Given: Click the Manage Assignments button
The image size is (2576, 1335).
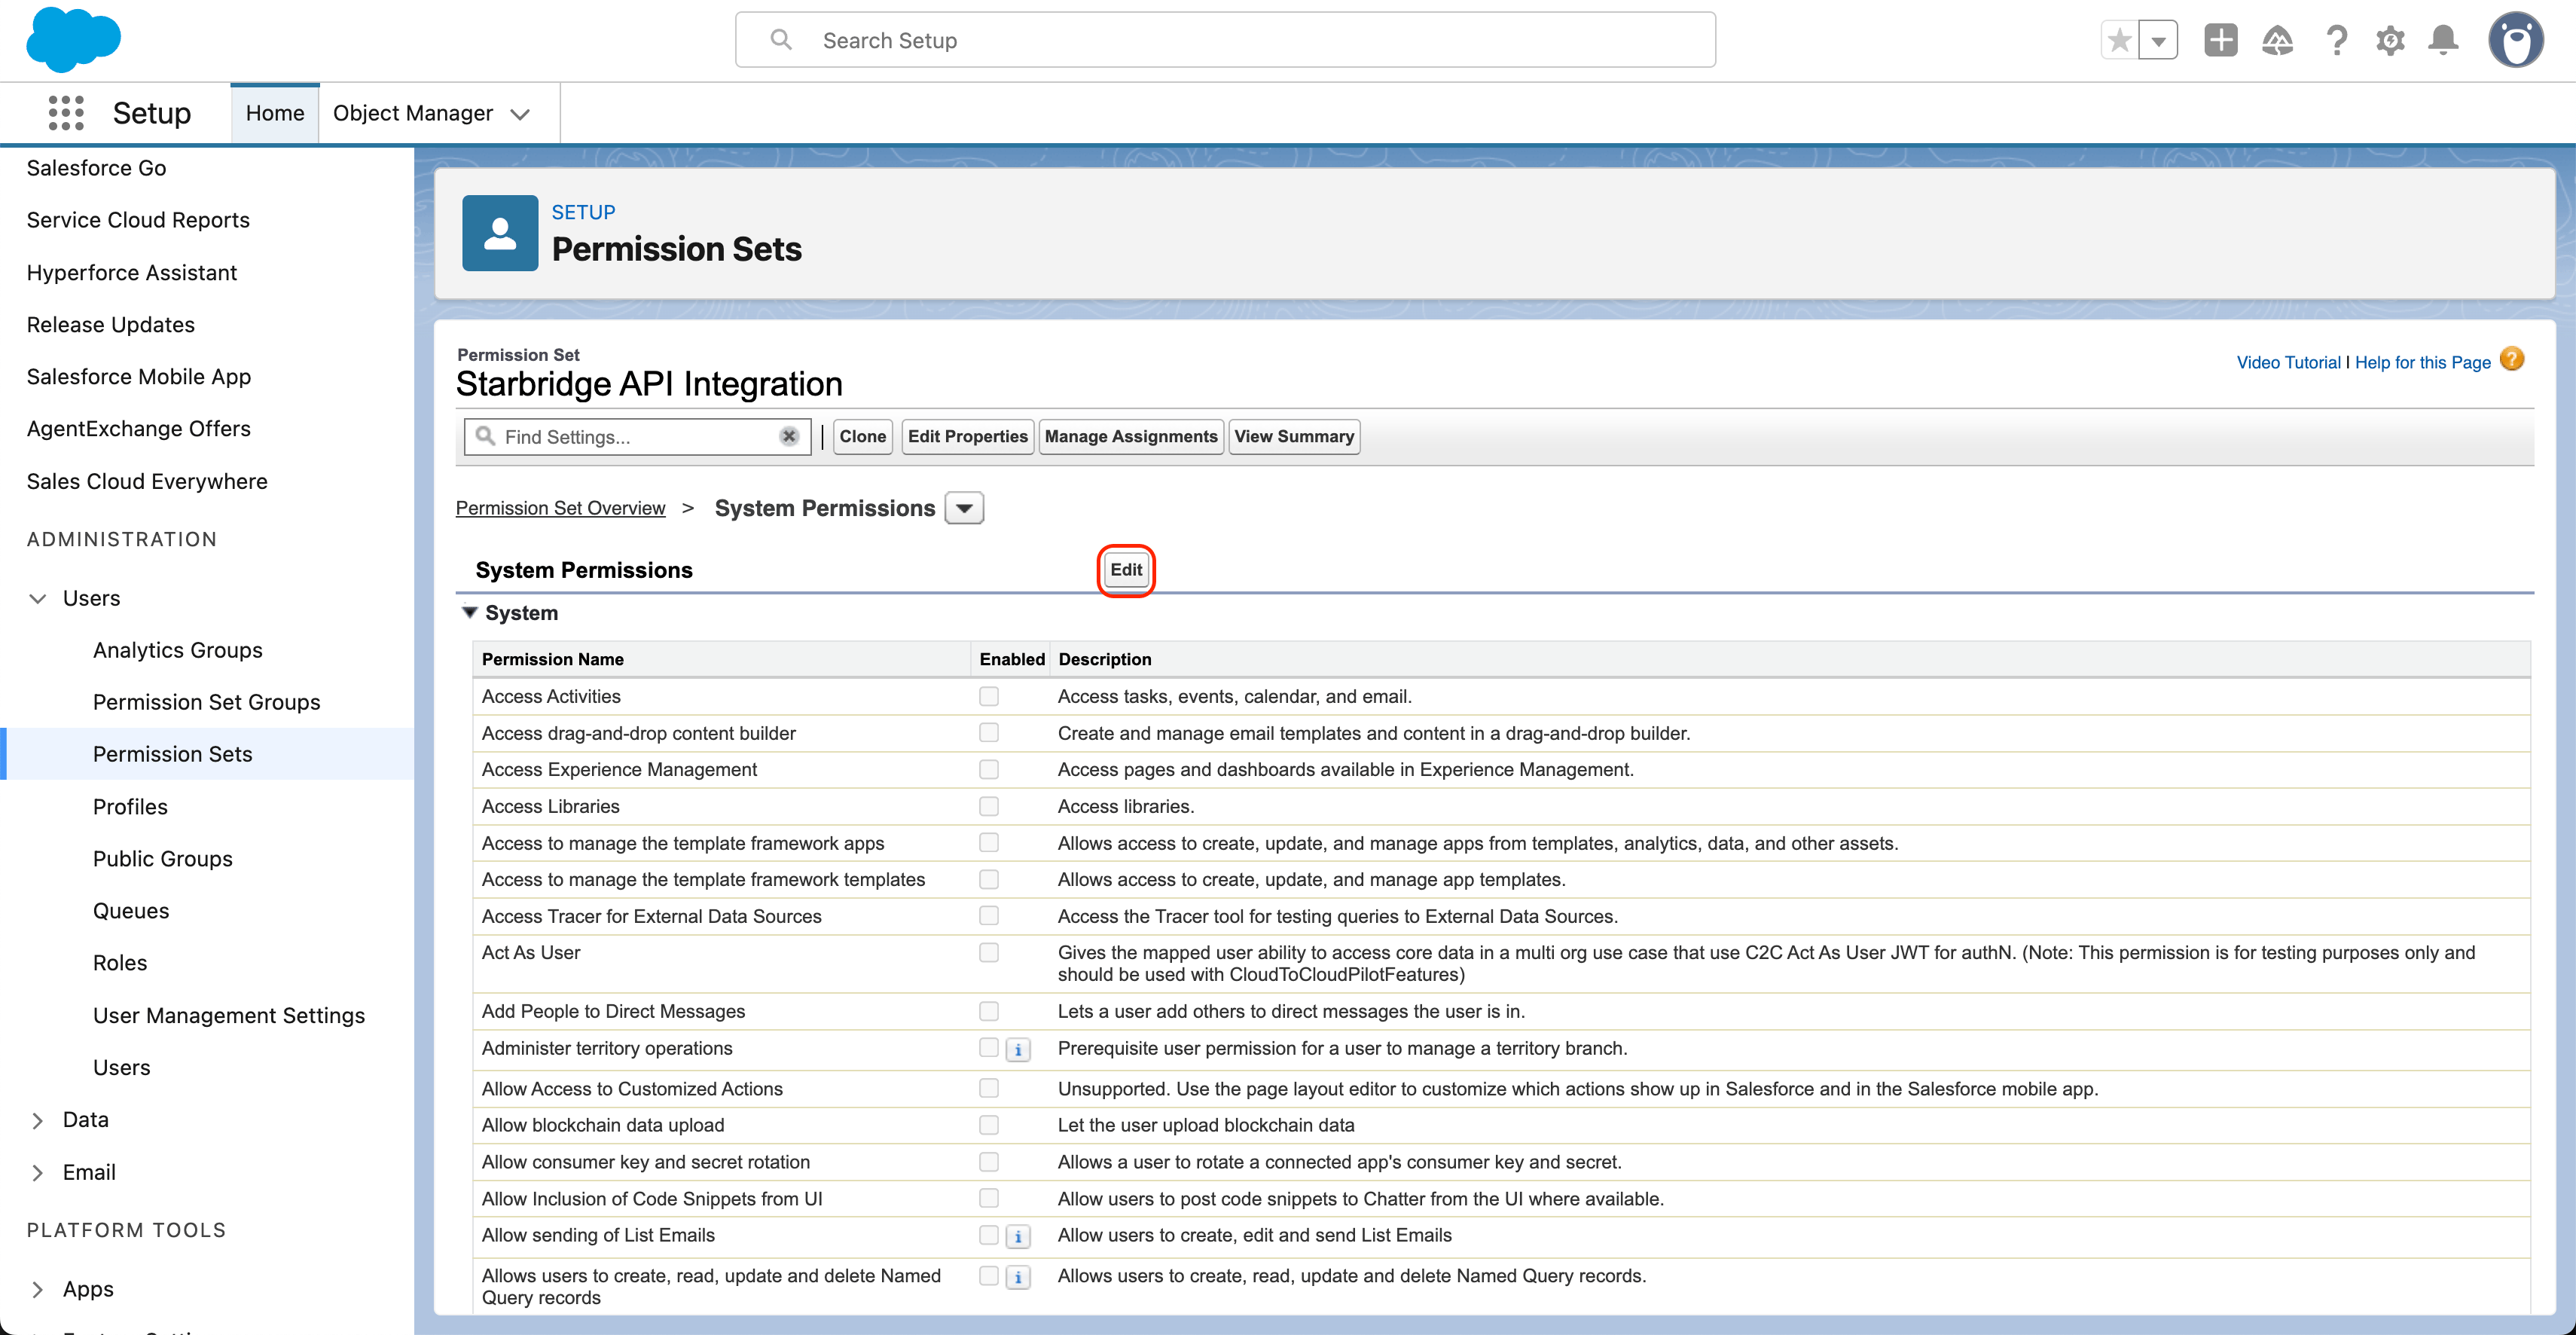Looking at the screenshot, I should pyautogui.click(x=1131, y=436).
